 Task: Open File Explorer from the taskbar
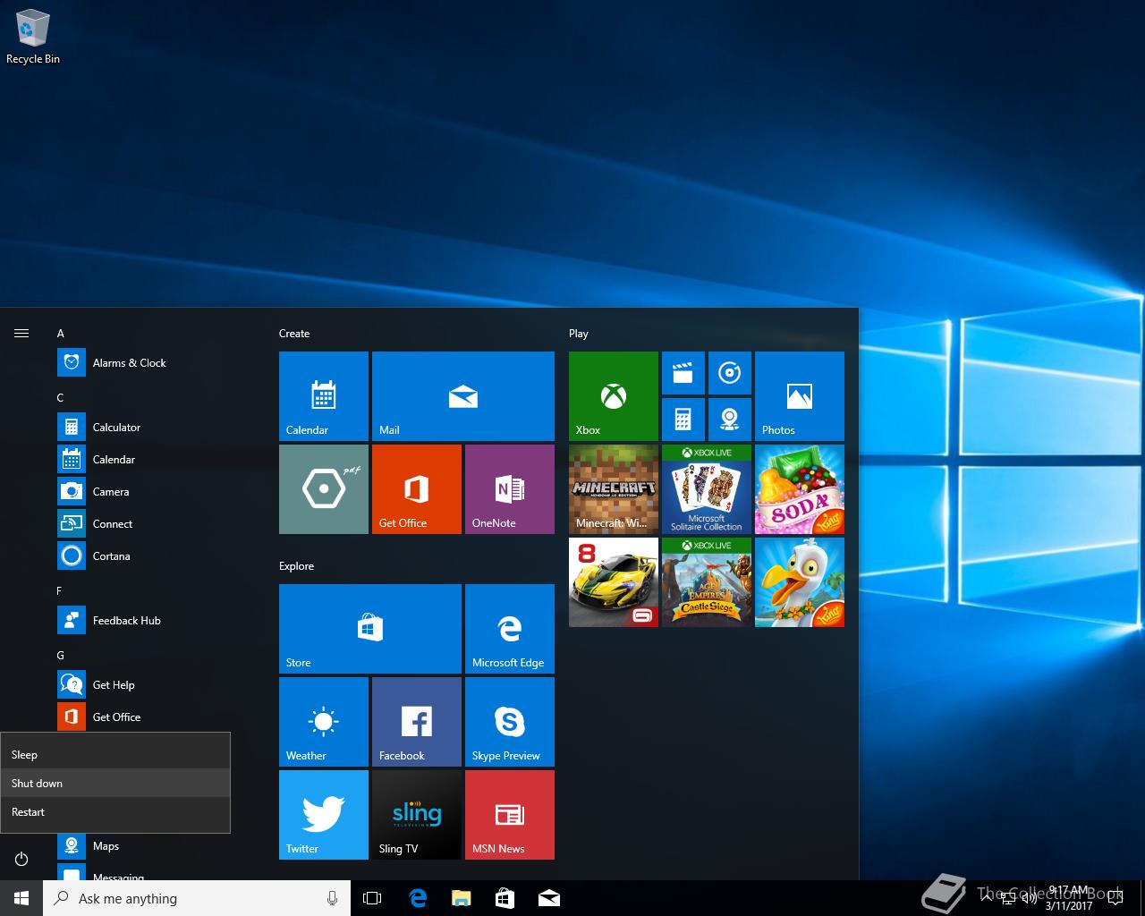461,898
